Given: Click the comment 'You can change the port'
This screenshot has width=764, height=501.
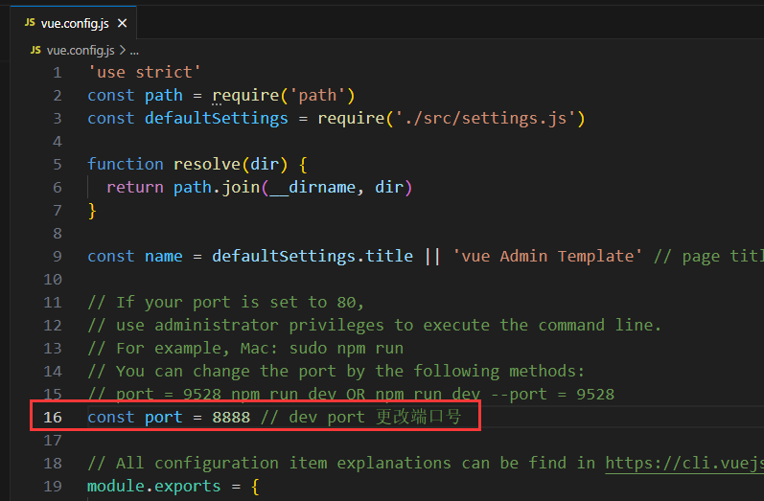Looking at the screenshot, I should (336, 372).
